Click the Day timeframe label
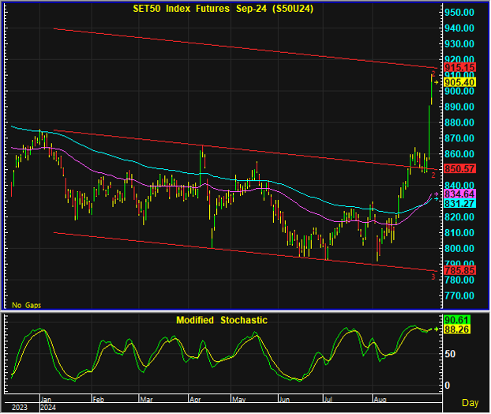 click(x=470, y=403)
